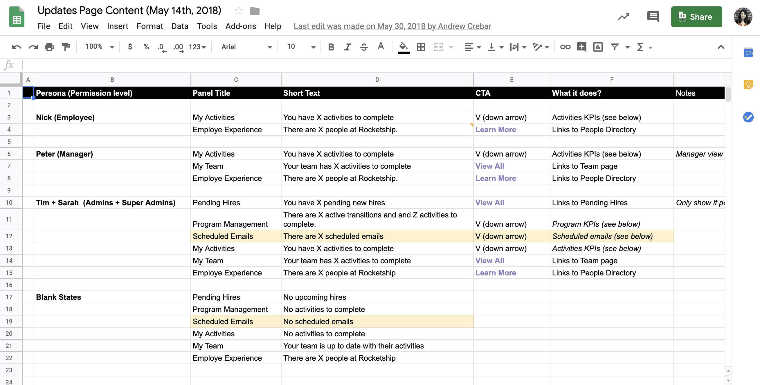This screenshot has height=385, width=760.
Task: Hide the menus with the collapse arrow
Action: click(x=721, y=47)
